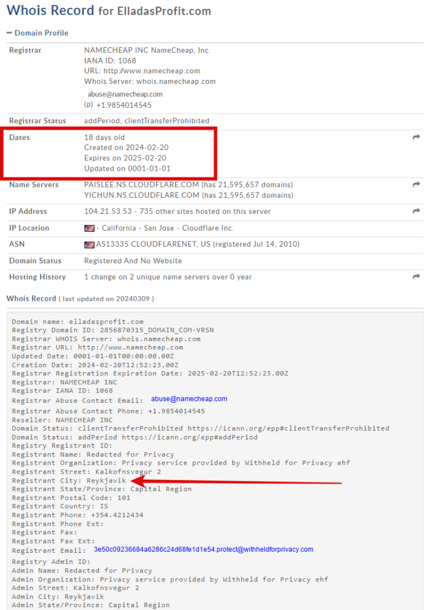Viewport: 424px width, 610px height.
Task: Select 'URL: http://www.namecheap.com' in Registrar row
Action: click(142, 71)
